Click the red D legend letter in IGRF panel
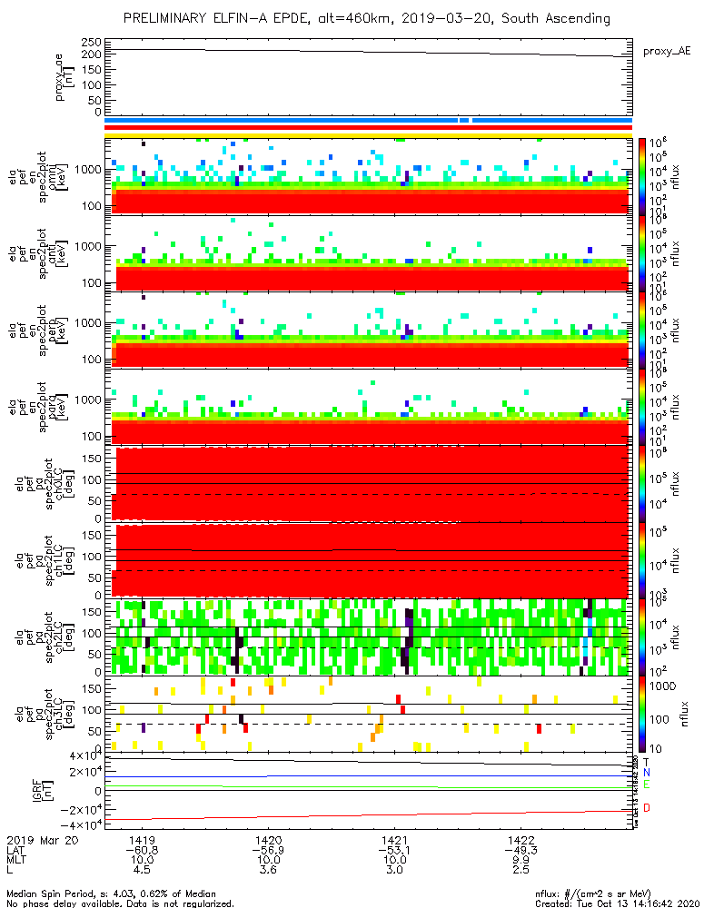 647,807
